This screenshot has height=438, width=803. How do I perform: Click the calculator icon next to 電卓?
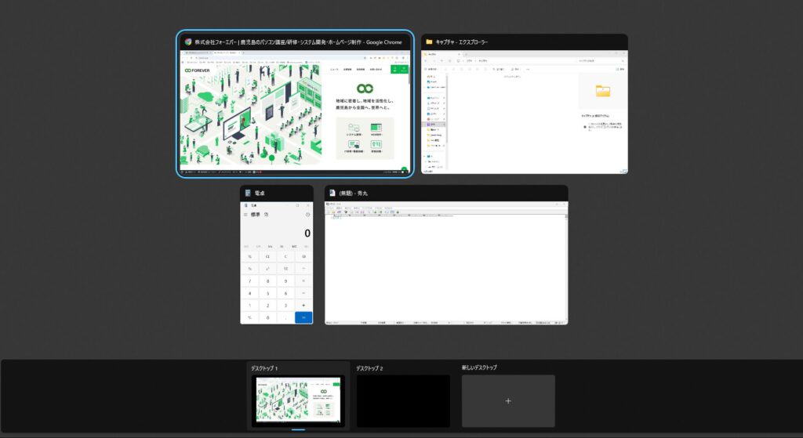(248, 193)
